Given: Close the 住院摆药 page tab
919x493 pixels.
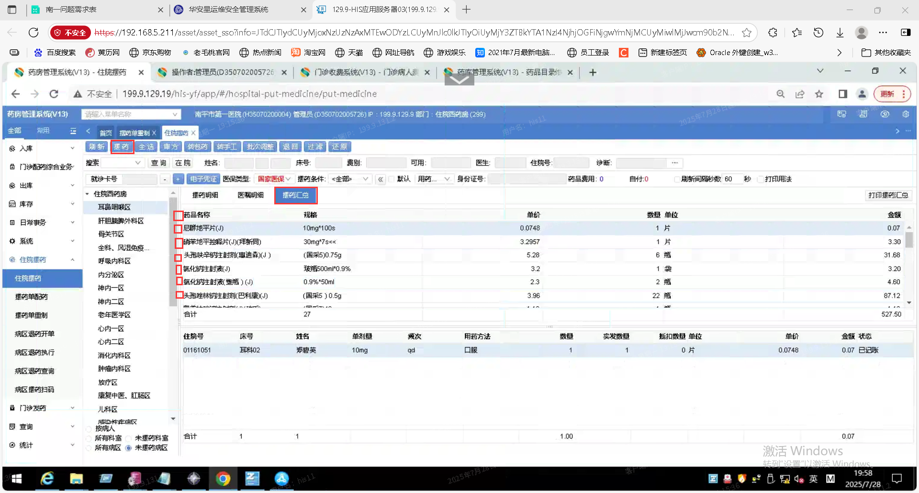Looking at the screenshot, I should [193, 133].
